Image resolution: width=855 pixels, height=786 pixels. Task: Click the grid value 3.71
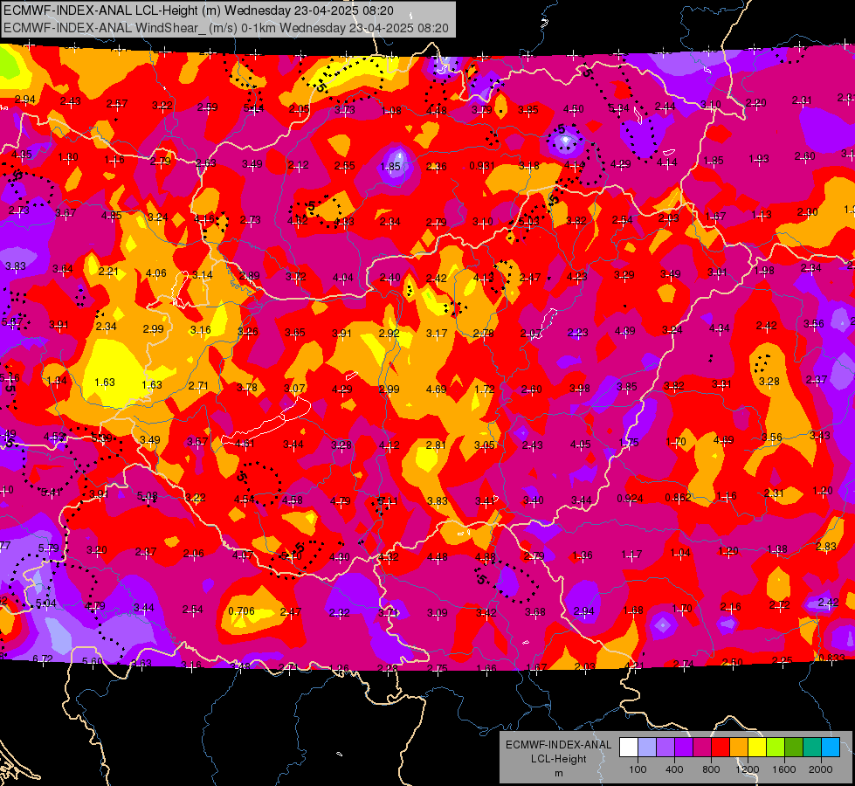click(389, 612)
